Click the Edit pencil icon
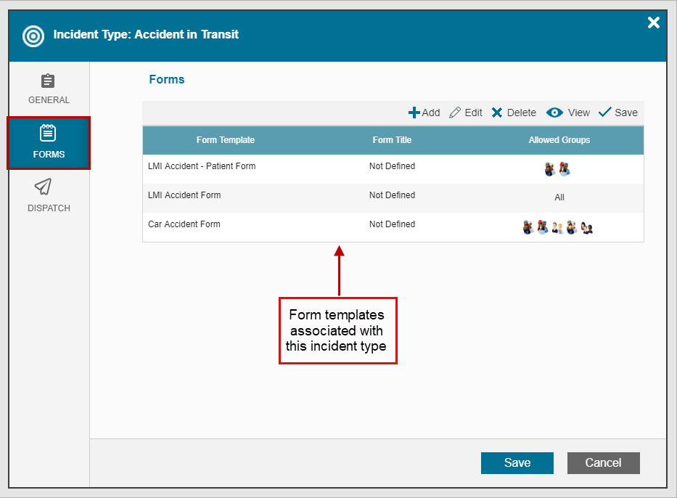The image size is (677, 498). coord(455,113)
